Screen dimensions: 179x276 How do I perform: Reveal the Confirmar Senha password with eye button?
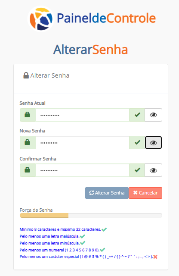(153, 170)
